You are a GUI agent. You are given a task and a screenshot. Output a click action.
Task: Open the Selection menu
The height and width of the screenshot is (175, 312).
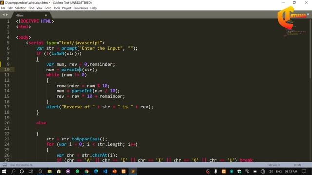20,8
